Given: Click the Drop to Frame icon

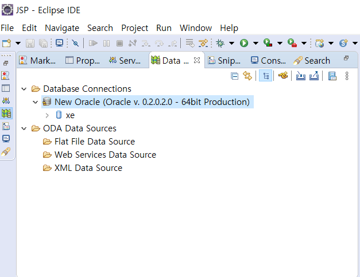Looking at the screenshot, I should pyautogui.click(x=190, y=43).
